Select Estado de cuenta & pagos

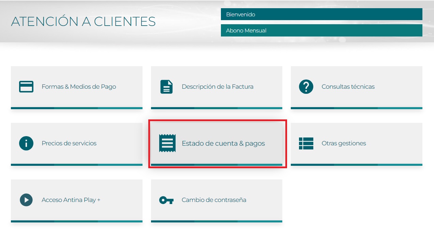pyautogui.click(x=223, y=143)
